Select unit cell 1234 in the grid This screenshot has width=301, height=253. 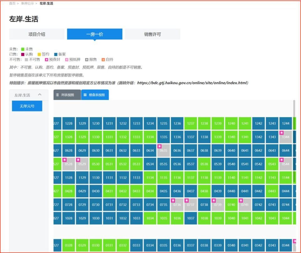pyautogui.click(x=150, y=123)
